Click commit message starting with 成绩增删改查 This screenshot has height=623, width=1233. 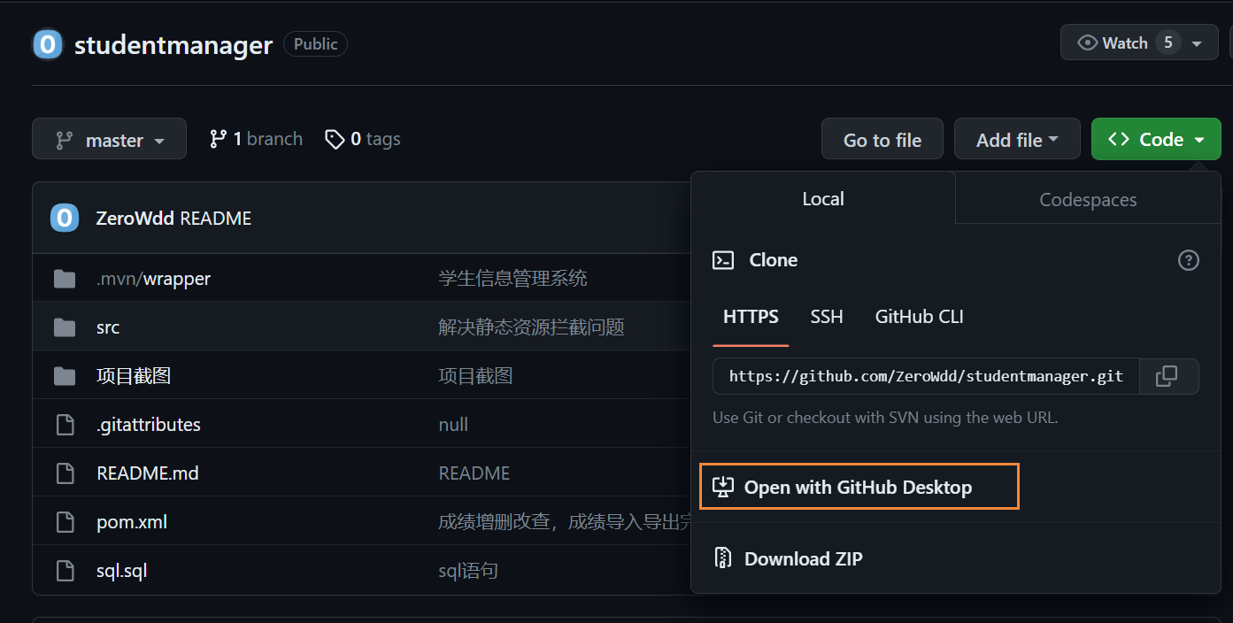pyautogui.click(x=565, y=522)
